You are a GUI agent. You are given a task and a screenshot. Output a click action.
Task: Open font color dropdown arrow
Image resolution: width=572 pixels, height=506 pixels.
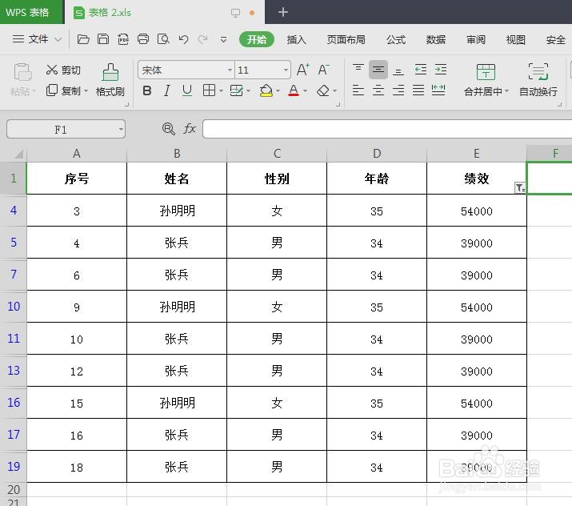pos(306,91)
